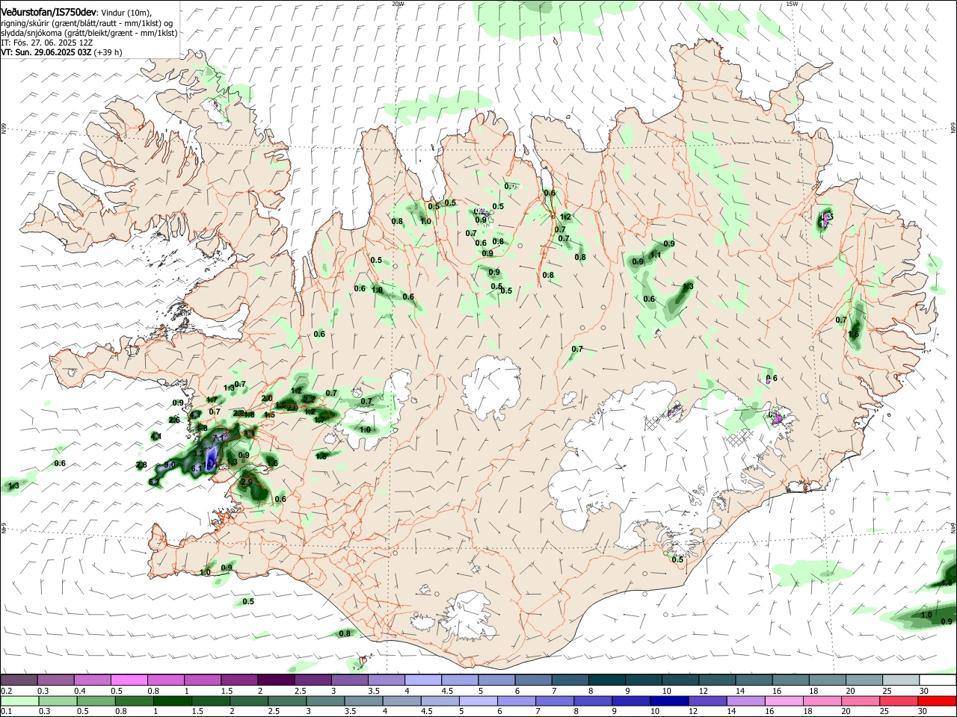This screenshot has width=957, height=717.
Task: Click the light lavender 4 swatch in upper legend row
Action: pyautogui.click(x=423, y=680)
